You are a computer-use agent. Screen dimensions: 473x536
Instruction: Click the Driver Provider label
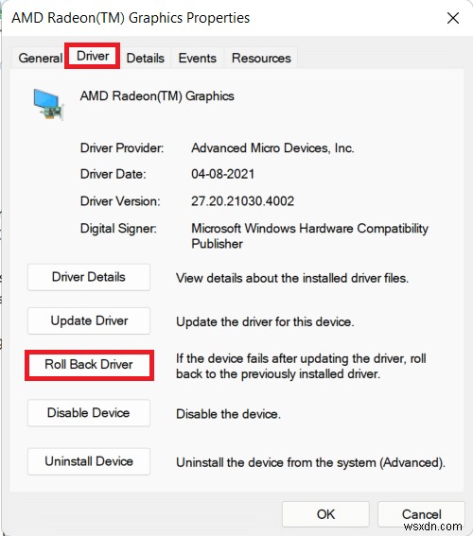click(122, 148)
